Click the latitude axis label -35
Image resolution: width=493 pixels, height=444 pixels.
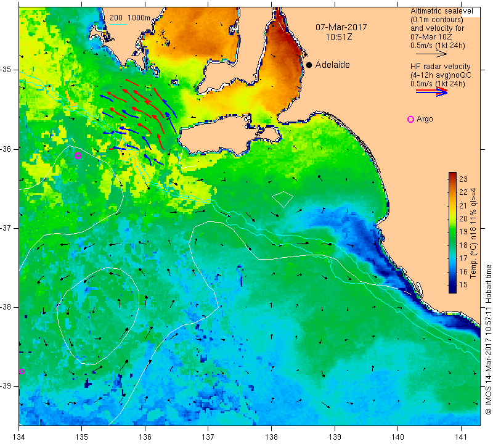6,70
